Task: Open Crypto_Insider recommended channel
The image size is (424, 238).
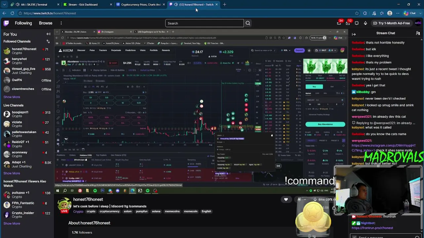Action: pyautogui.click(x=27, y=215)
